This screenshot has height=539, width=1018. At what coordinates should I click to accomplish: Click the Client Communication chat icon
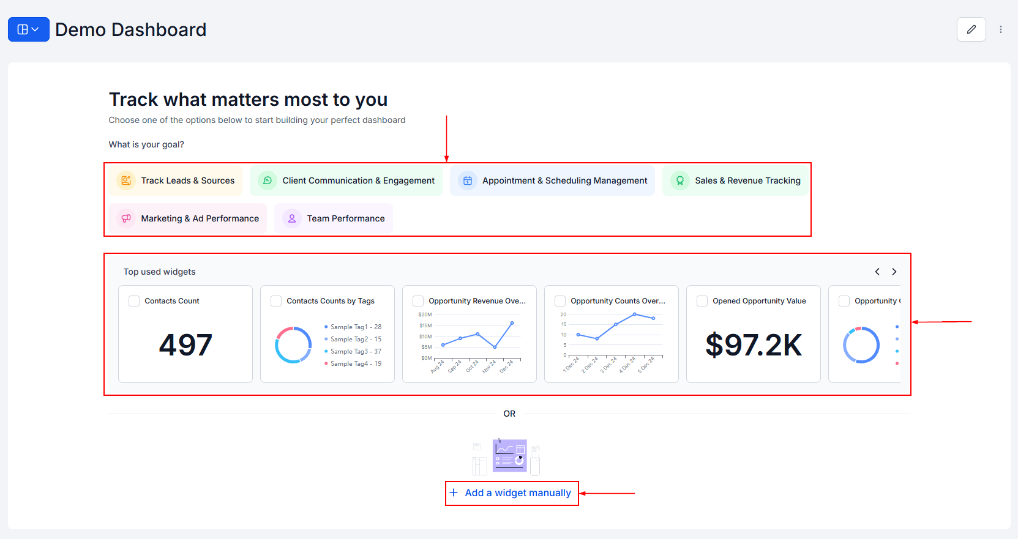(268, 180)
